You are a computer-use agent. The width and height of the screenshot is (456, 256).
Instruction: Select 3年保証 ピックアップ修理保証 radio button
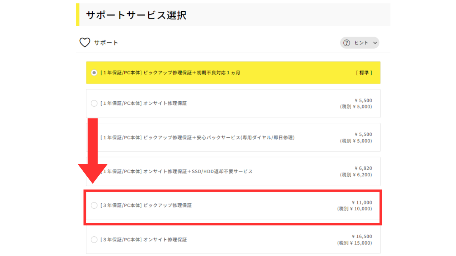[x=94, y=206]
